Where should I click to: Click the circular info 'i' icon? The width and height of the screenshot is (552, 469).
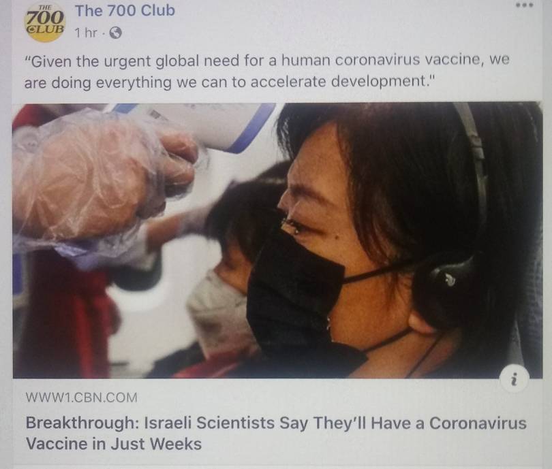(514, 379)
